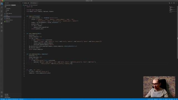Click the loader.py breadcrumb segment
Image resolution: width=178 pixels, height=100 pixels.
(26, 5)
